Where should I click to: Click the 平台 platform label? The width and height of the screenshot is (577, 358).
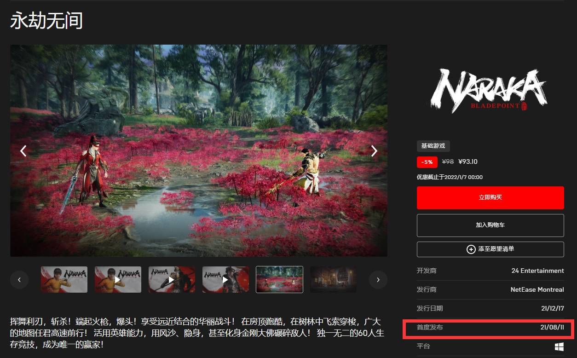[423, 346]
